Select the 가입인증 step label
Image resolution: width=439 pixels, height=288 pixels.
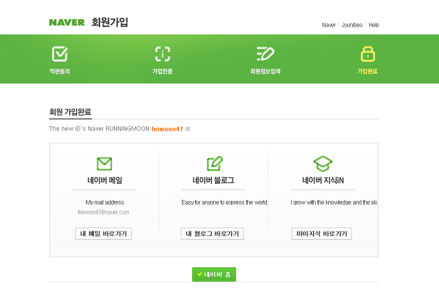[x=162, y=71]
